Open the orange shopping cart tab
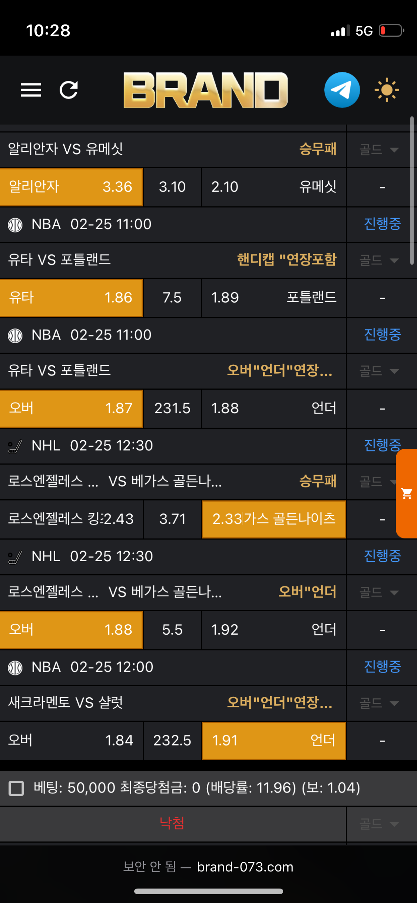The image size is (417, 903). pos(407,493)
